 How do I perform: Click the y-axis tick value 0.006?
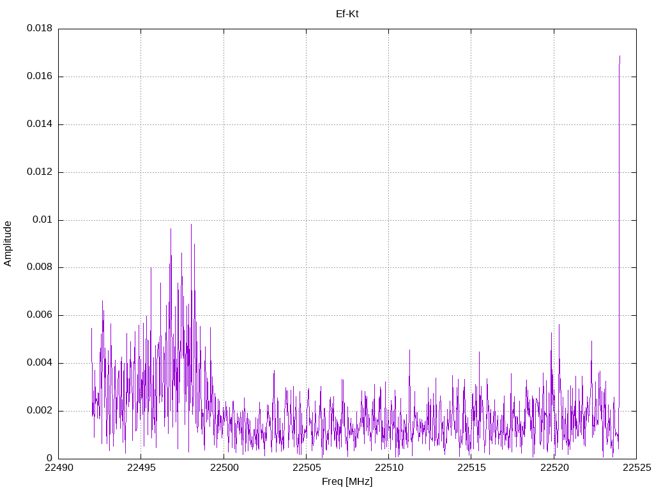pyautogui.click(x=40, y=315)
